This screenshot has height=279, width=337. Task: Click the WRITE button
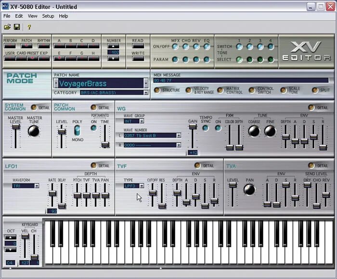(138, 59)
